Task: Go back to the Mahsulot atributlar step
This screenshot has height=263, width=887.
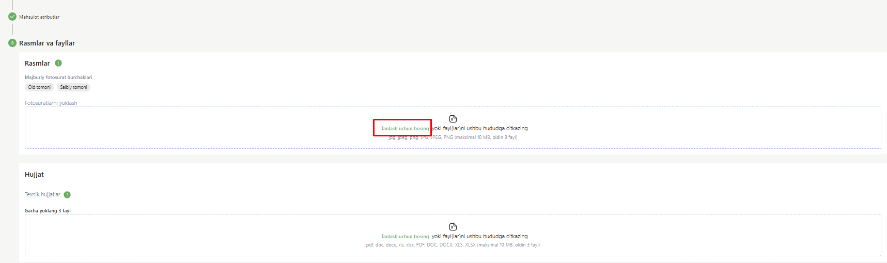Action: [39, 17]
